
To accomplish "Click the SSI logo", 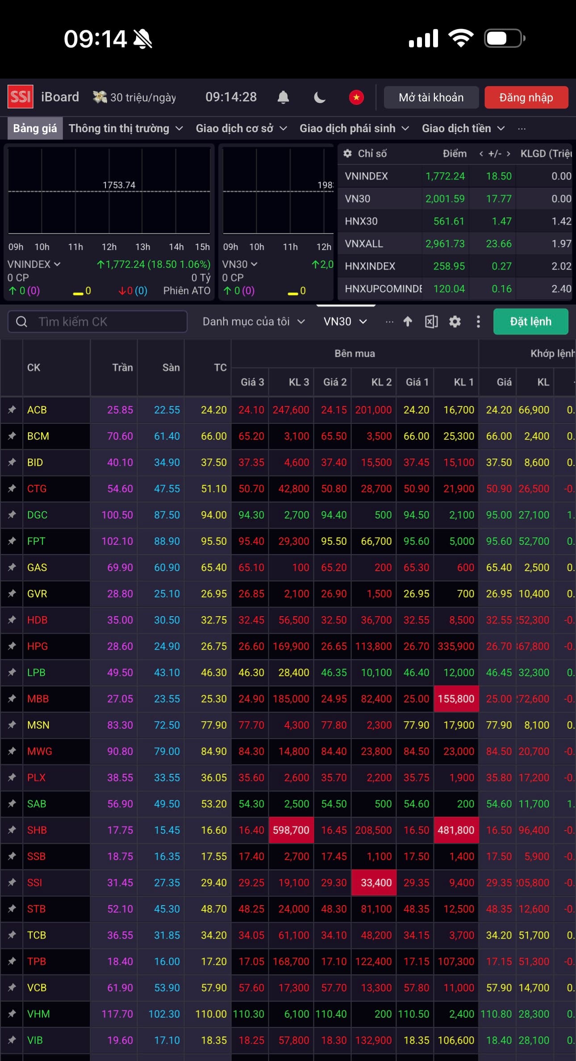I will click(x=21, y=97).
